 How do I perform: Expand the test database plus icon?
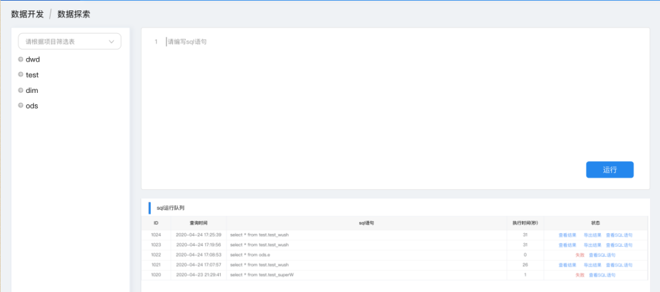pyautogui.click(x=21, y=75)
